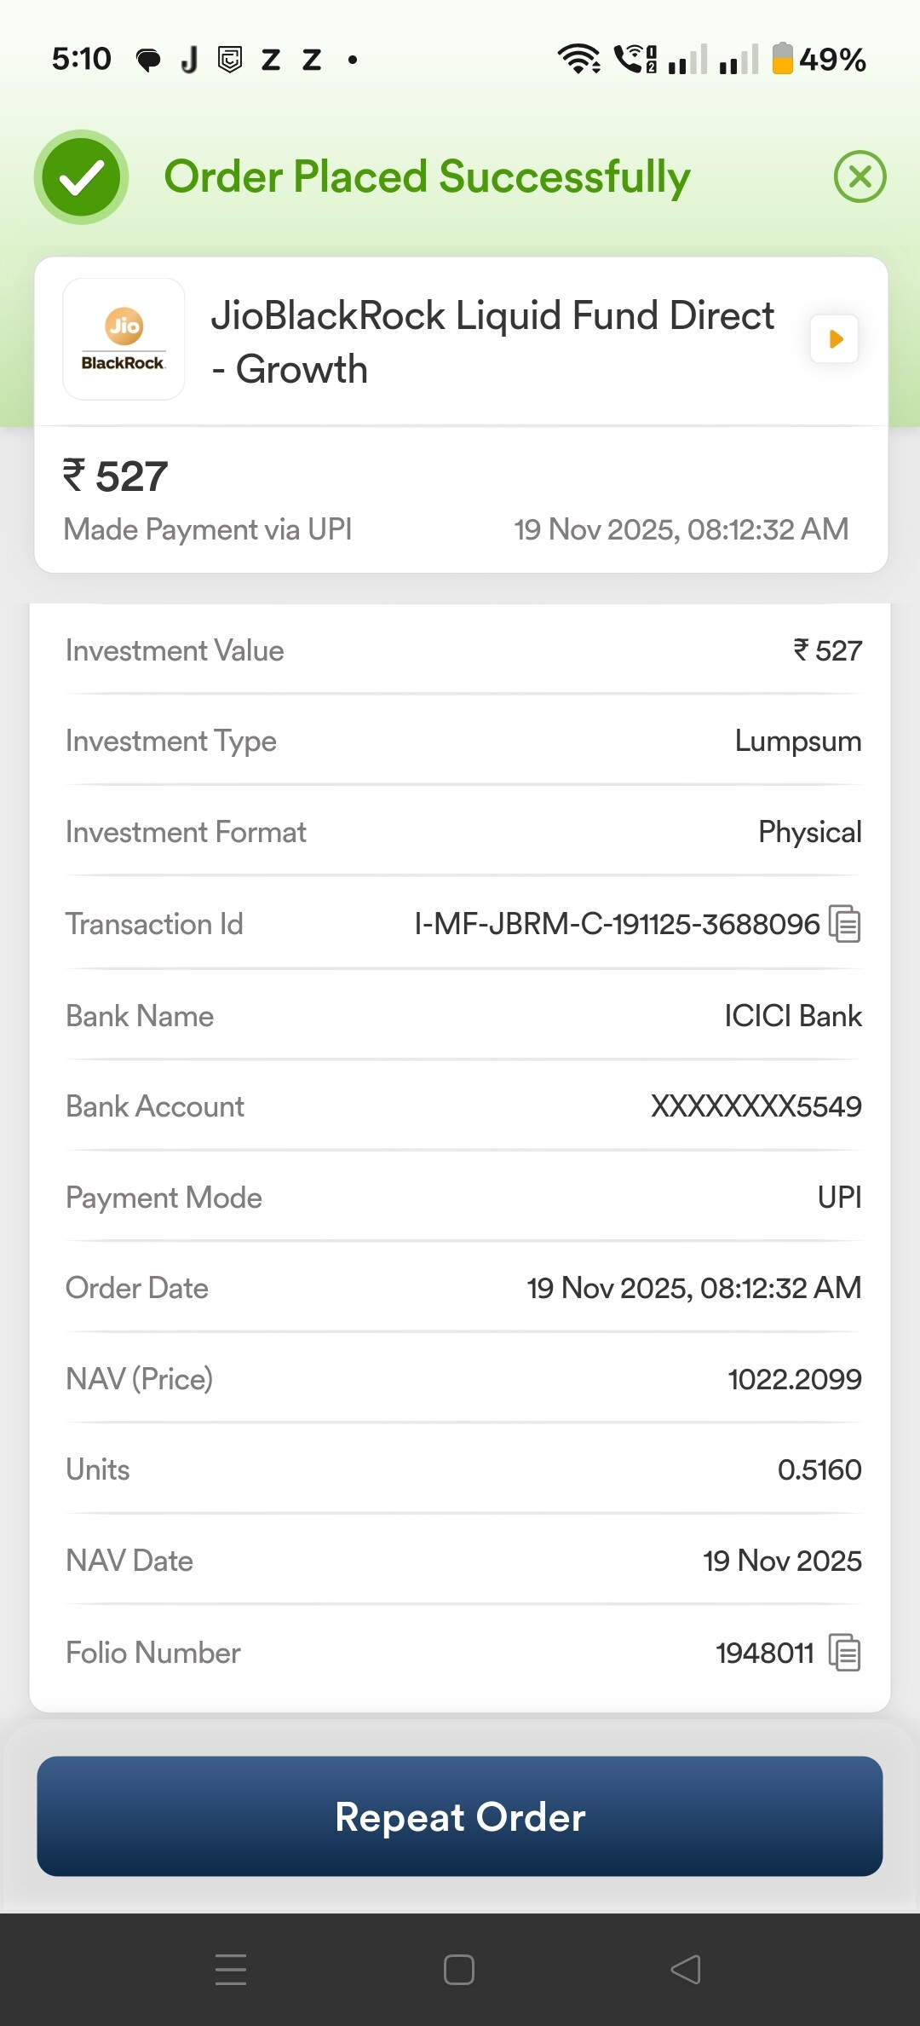Expand fund details with orange arrow
Screen dimensions: 920x2026
[835, 339]
